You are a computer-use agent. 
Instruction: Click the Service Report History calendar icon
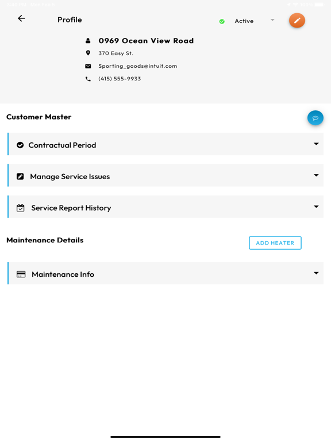pos(20,208)
